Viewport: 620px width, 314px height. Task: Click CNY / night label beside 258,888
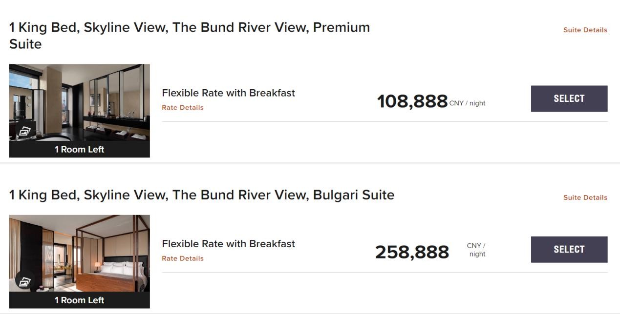476,250
